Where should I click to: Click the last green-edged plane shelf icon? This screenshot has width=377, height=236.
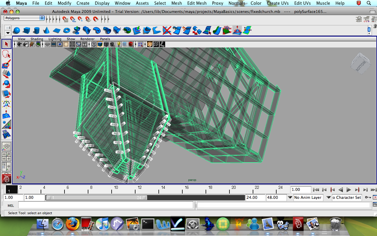click(247, 30)
